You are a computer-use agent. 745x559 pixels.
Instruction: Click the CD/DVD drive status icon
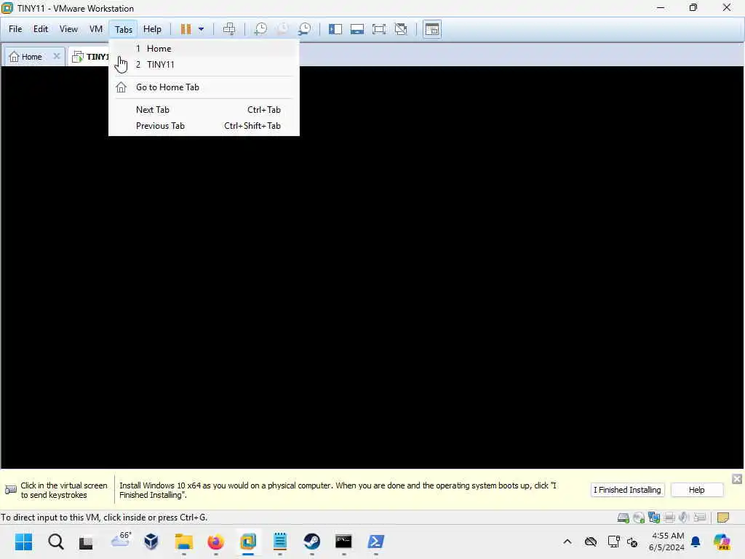639,518
